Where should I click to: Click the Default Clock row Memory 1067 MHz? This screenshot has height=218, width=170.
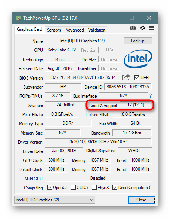pyautogui.click(x=99, y=169)
